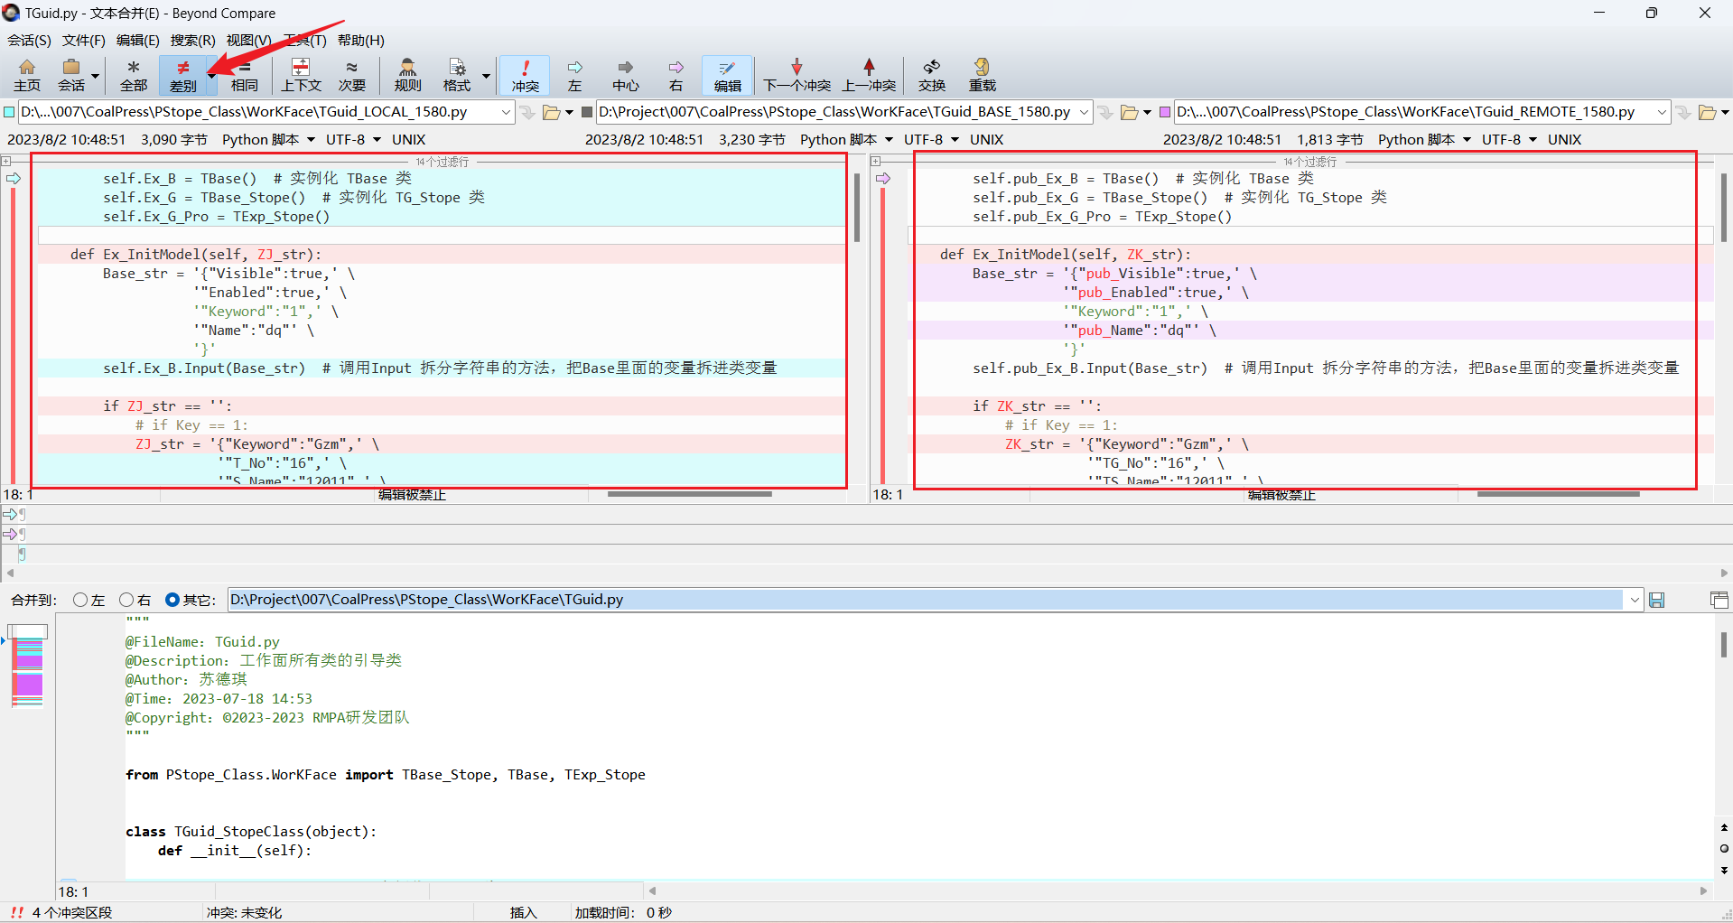Viewport: 1733px width, 923px height.
Task: Toggle 上下文 context display
Action: 301,75
